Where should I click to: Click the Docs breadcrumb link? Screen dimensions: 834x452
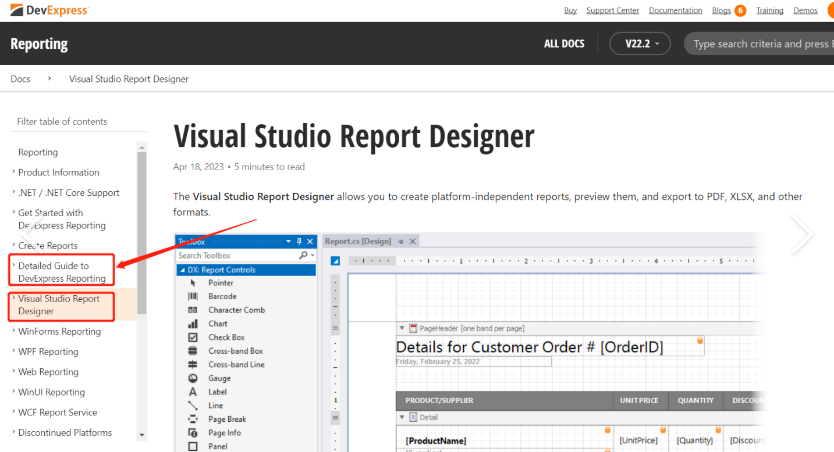[x=20, y=78]
